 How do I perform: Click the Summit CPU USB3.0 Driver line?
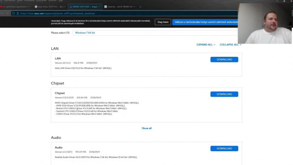87,111
